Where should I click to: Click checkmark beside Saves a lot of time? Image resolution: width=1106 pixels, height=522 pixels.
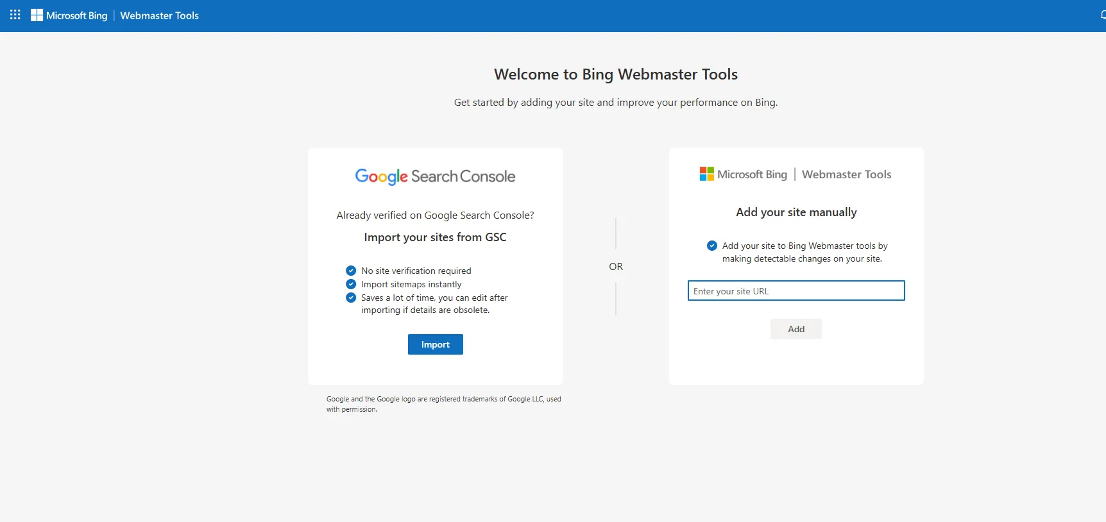pos(351,298)
